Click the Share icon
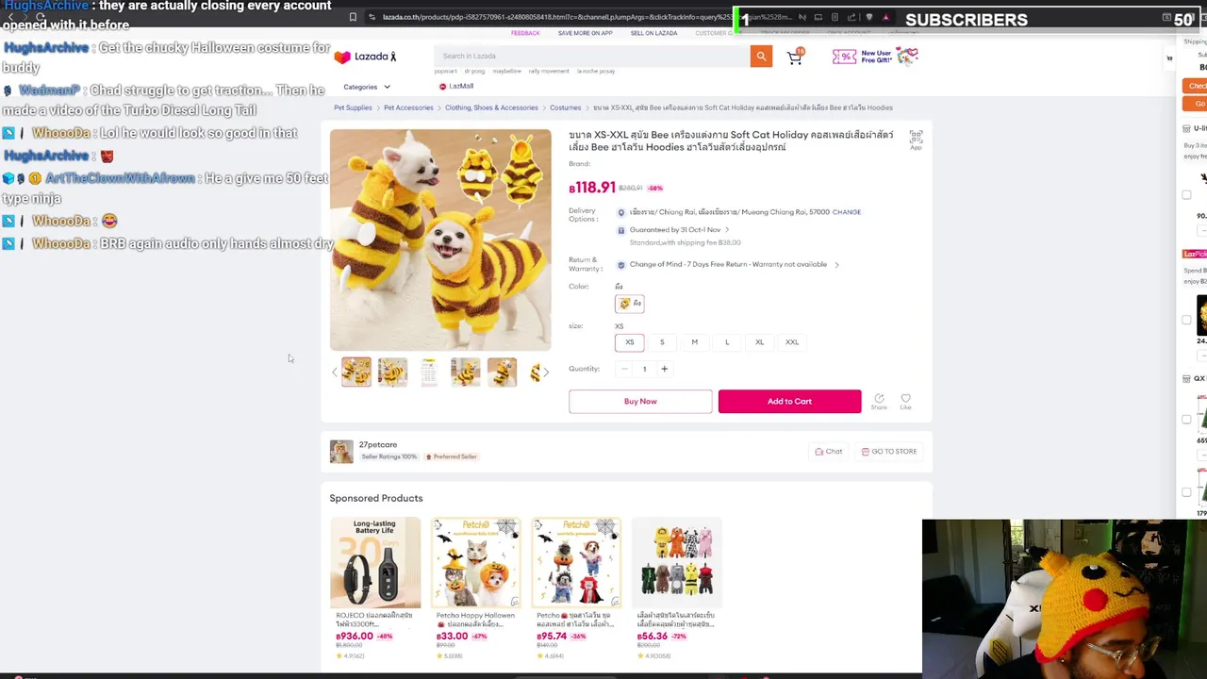 pos(879,402)
